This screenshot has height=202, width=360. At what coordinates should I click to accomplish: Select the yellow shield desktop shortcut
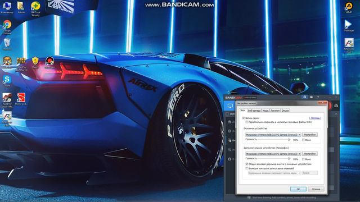pyautogui.click(x=35, y=62)
